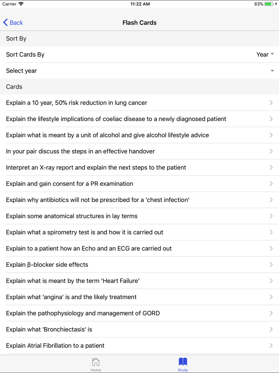Tap chevron next to GORD card
This screenshot has width=279, height=373.
(271, 313)
